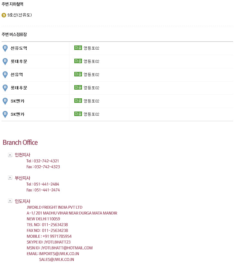The image size is (236, 274).
Task: Open the 선유역 bus stop name
Action: (17, 74)
